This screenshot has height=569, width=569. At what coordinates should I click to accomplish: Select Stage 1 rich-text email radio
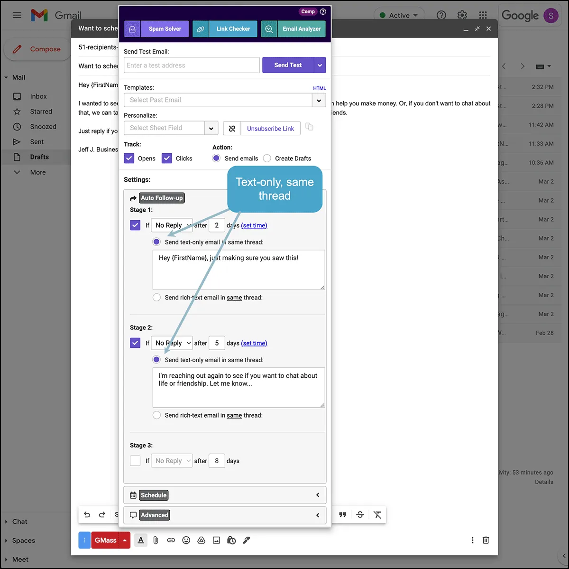click(x=156, y=298)
